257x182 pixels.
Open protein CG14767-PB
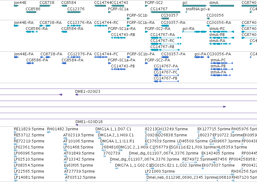[x=165, y=78]
